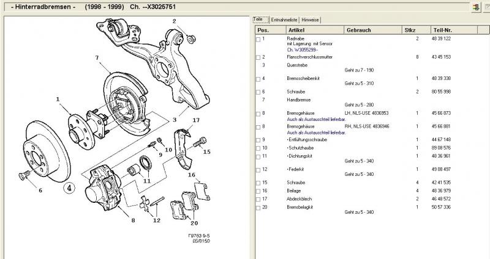Open the Hinweise tab

tap(310, 20)
